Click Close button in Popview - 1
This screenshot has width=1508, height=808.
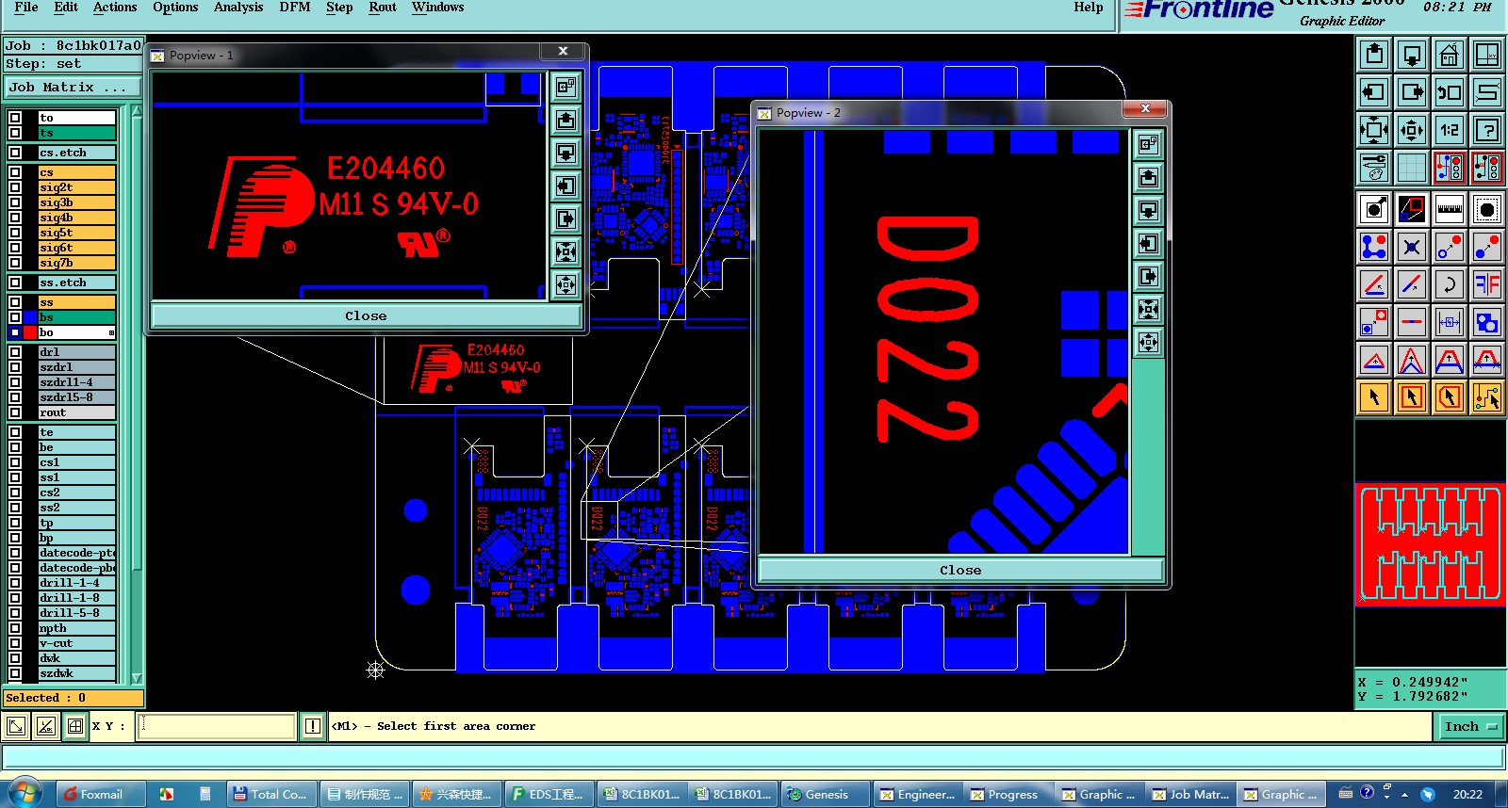tap(366, 315)
